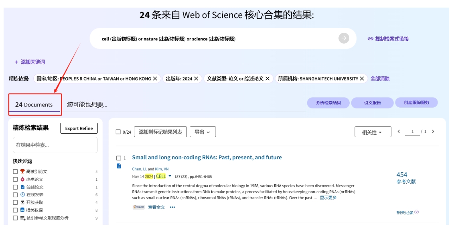Check the 高被引论文 quick filter

pyautogui.click(x=15, y=171)
